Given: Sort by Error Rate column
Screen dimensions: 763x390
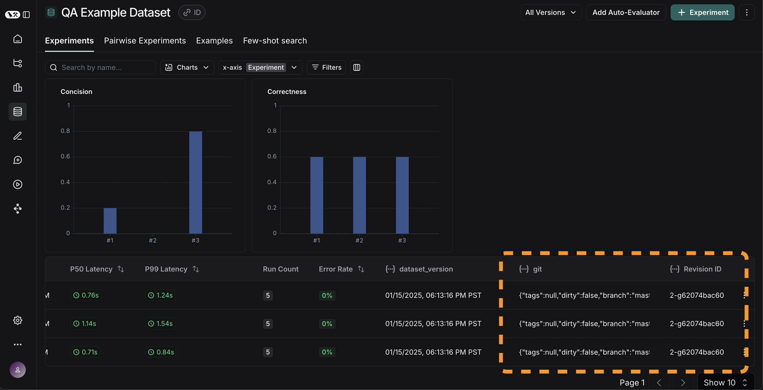Looking at the screenshot, I should [x=361, y=269].
